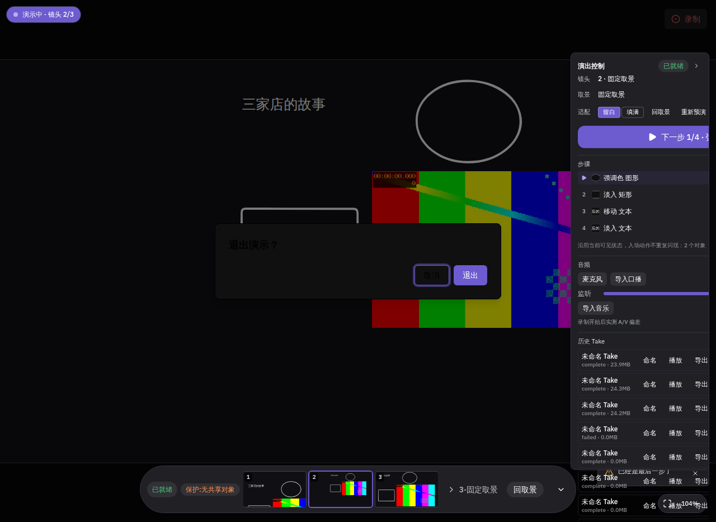Image resolution: width=716 pixels, height=522 pixels.
Task: Click 回取景 in the 演出控制 panel
Action: coord(661,112)
